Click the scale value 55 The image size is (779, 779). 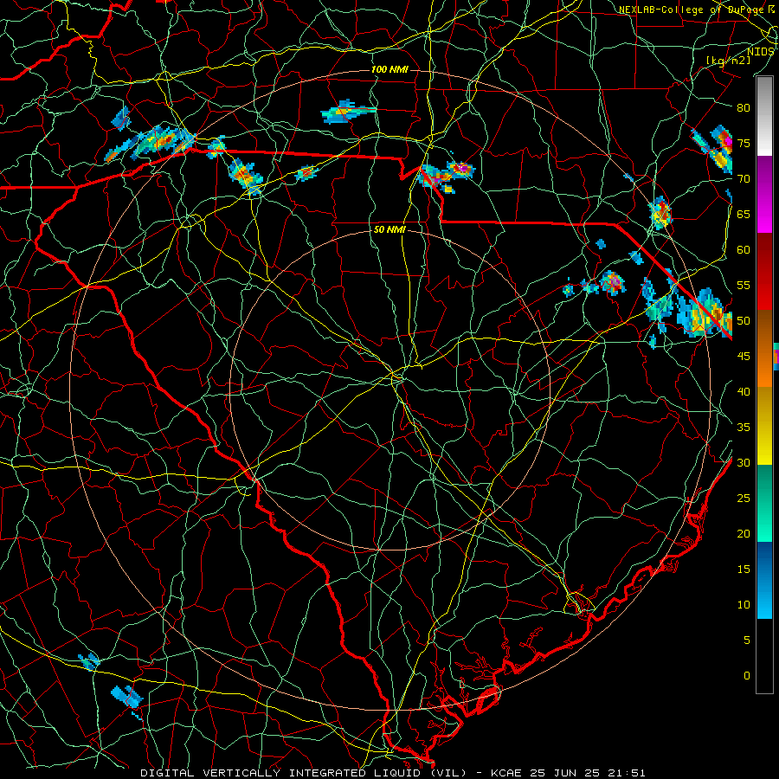(x=744, y=286)
